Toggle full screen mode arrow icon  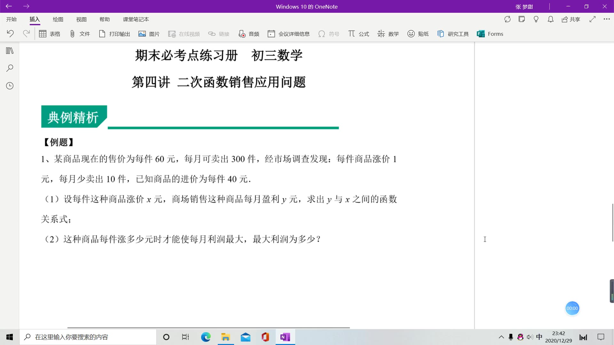pos(592,19)
